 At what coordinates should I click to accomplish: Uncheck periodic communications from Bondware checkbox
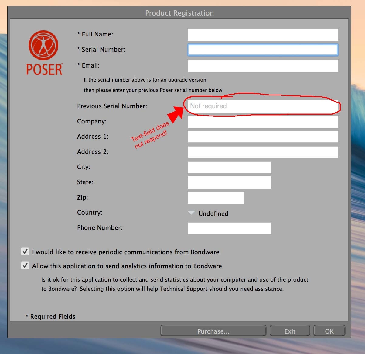(25, 252)
